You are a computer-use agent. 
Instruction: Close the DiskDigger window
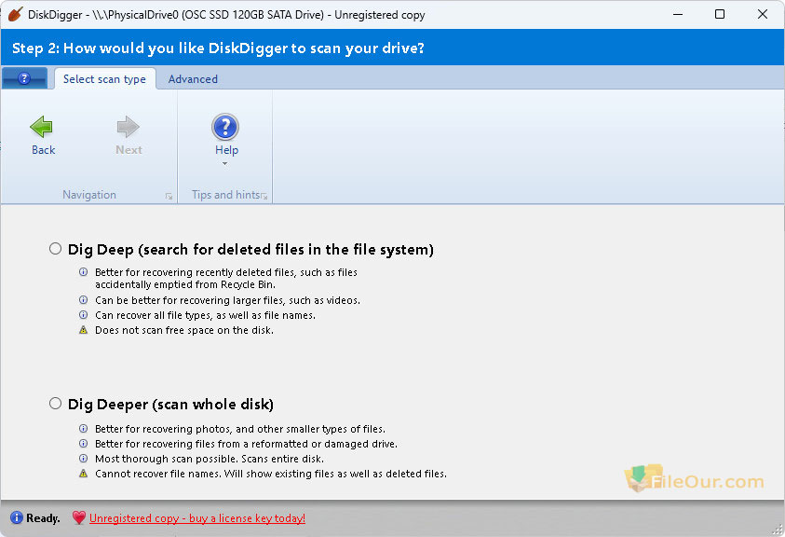coord(762,14)
